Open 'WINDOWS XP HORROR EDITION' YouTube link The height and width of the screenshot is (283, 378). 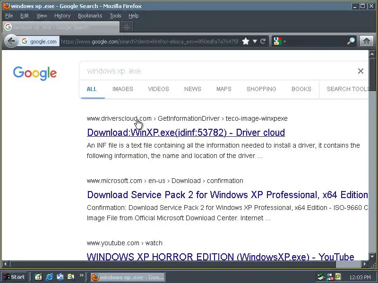(220, 257)
